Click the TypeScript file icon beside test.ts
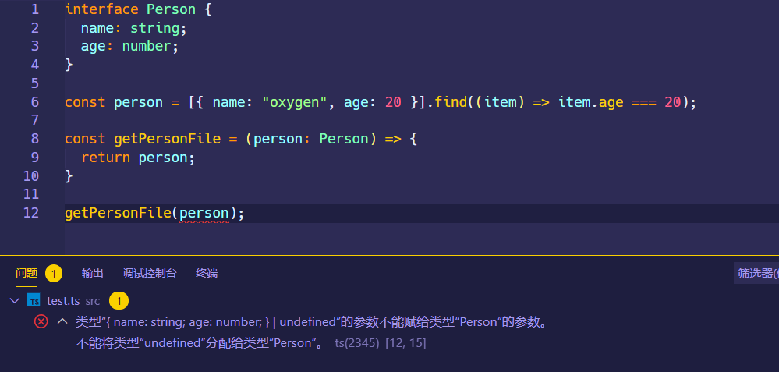 [34, 300]
